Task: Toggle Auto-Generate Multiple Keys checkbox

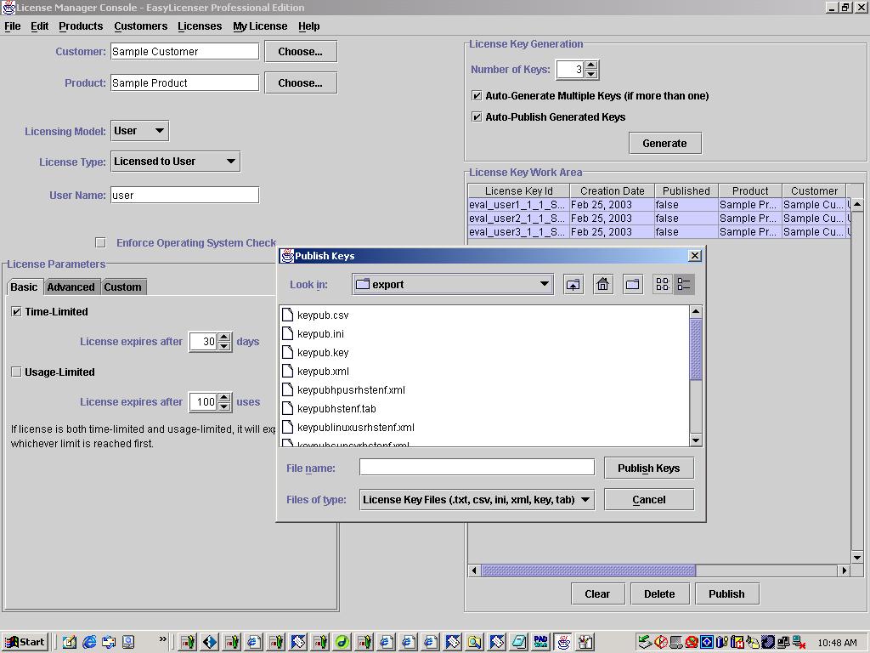Action: [477, 95]
